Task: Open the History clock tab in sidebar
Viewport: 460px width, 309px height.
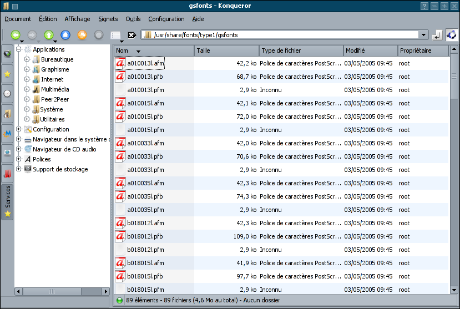Action: tap(7, 94)
